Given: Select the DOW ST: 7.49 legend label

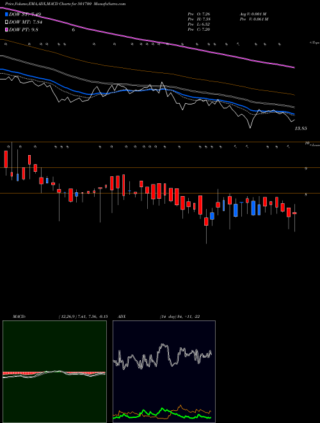Looking at the screenshot, I should coord(25,14).
